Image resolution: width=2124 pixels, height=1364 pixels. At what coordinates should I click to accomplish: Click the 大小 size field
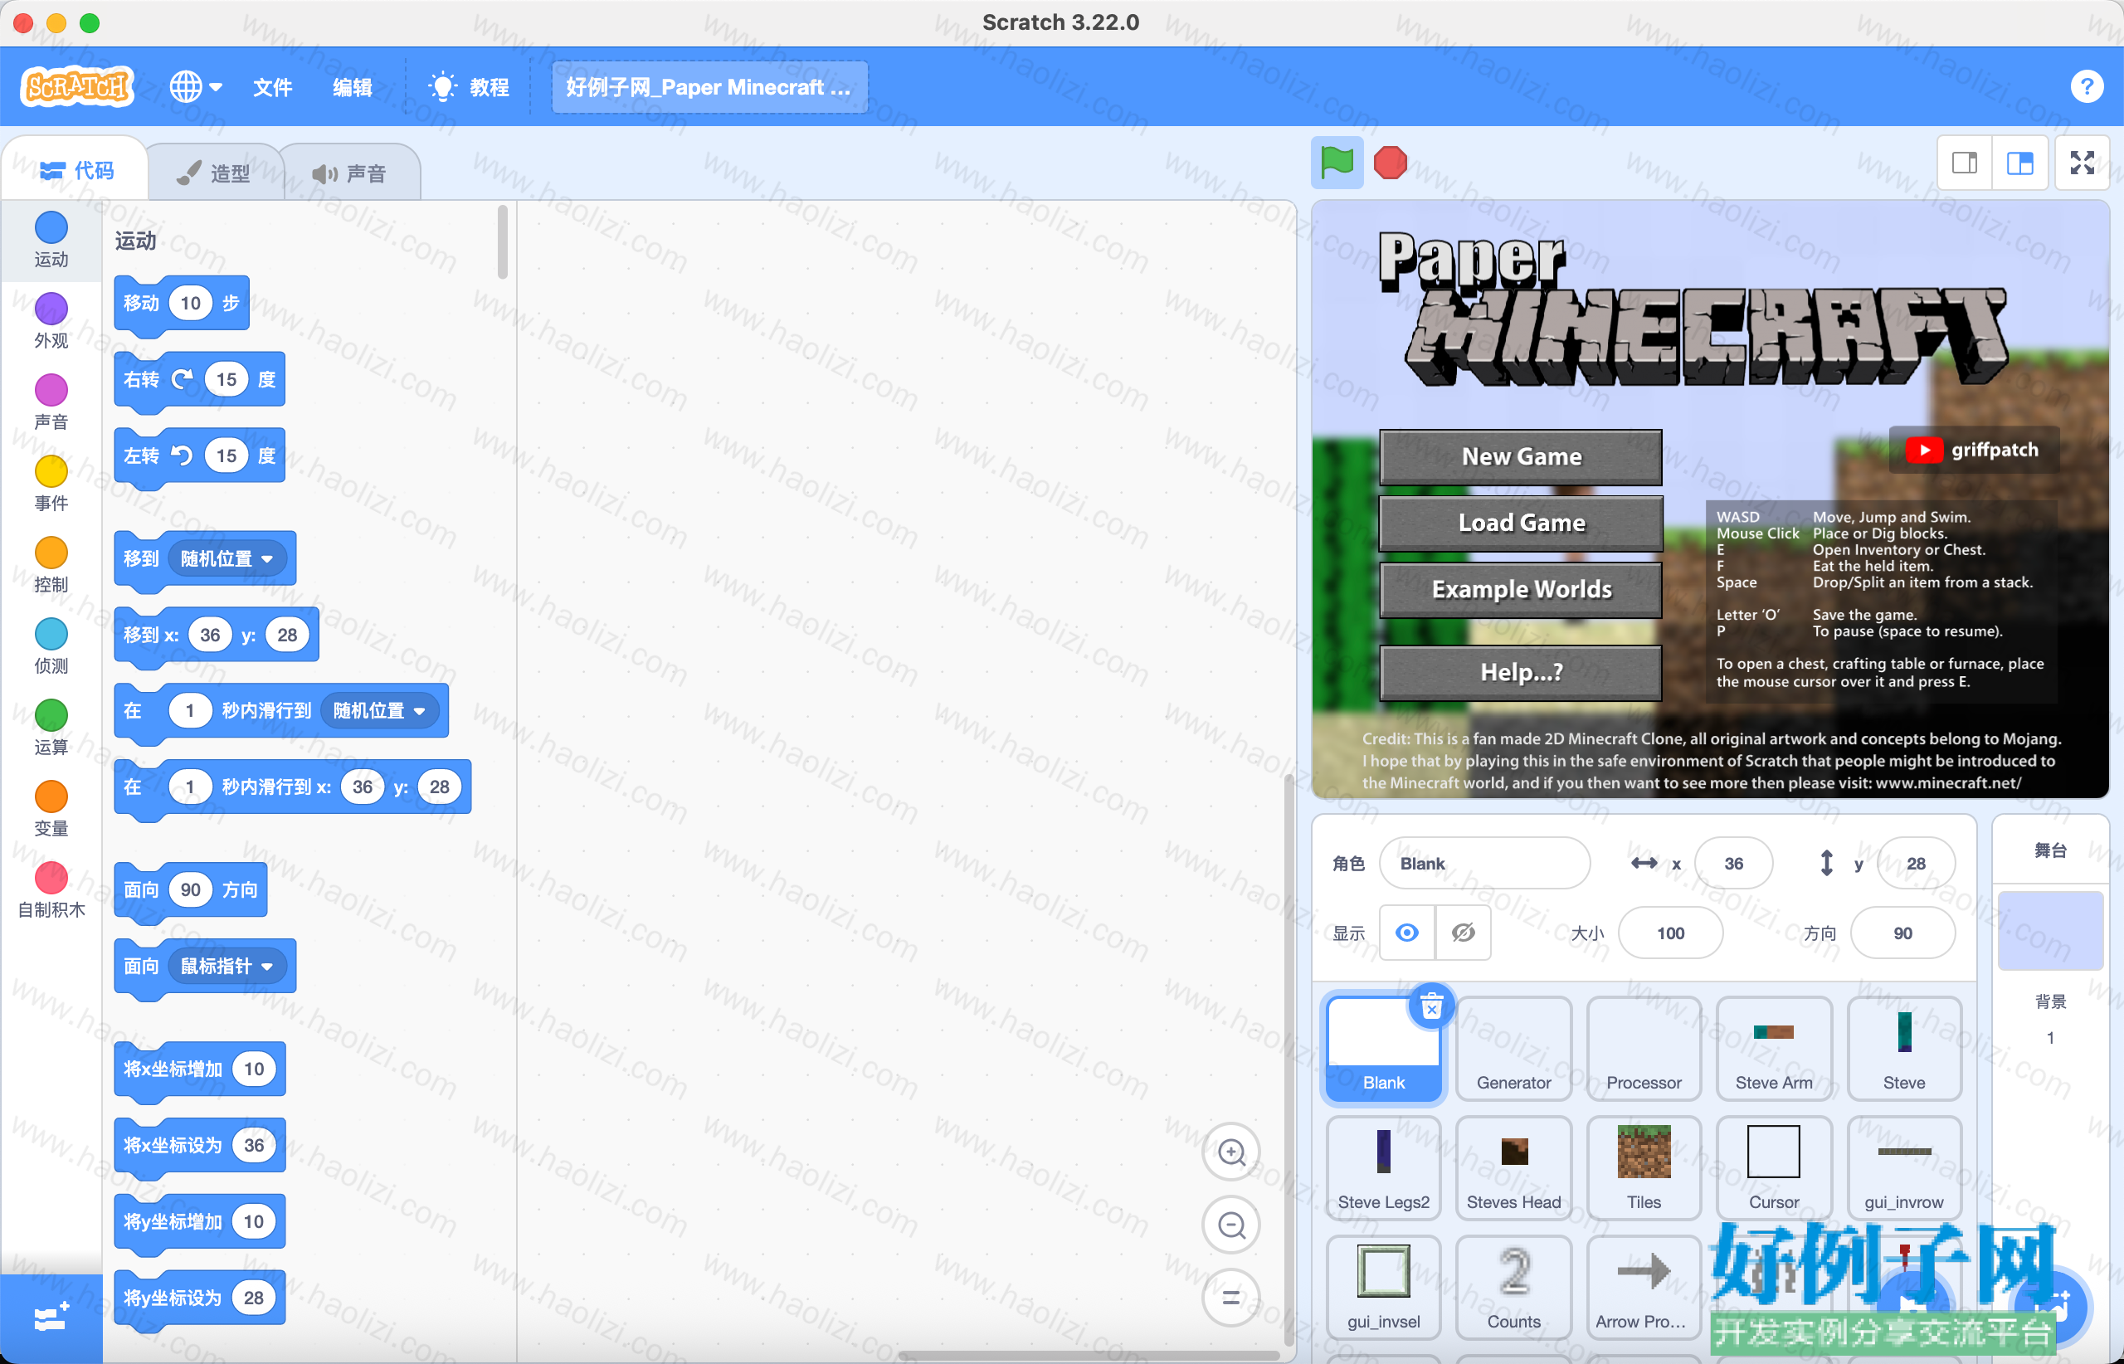click(x=1670, y=933)
